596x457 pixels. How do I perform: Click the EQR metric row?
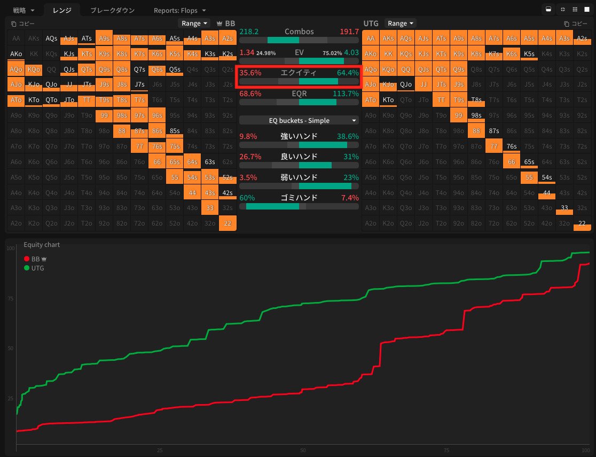(299, 98)
